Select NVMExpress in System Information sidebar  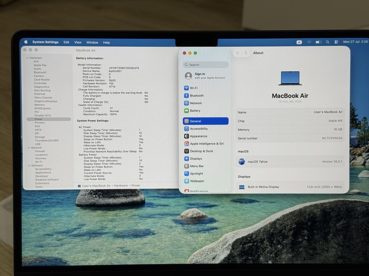click(43, 108)
